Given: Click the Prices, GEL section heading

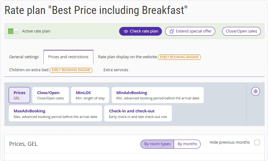Looking at the screenshot, I should pos(23,144).
